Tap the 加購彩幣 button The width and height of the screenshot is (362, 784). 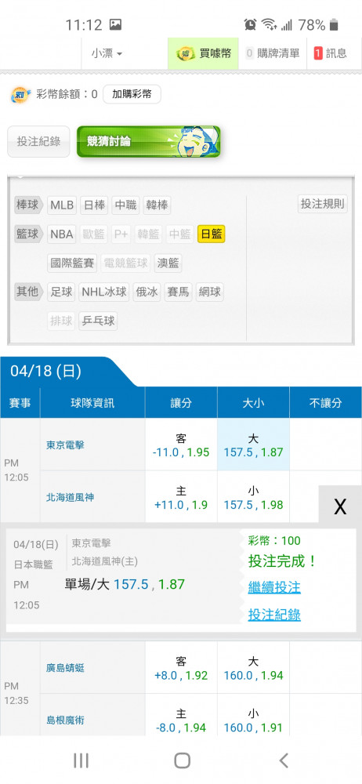[132, 94]
